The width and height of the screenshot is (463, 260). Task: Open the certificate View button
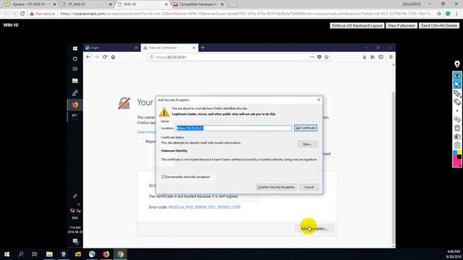pos(307,144)
